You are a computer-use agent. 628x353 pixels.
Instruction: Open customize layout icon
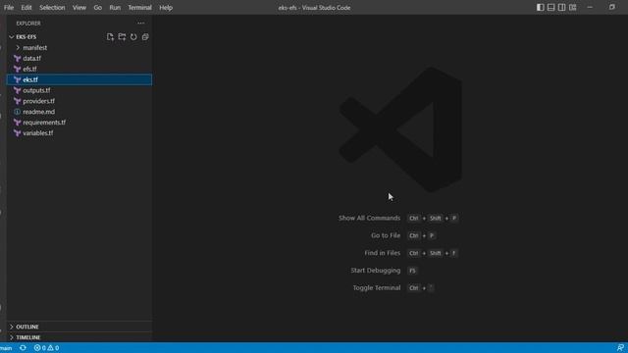(x=573, y=7)
